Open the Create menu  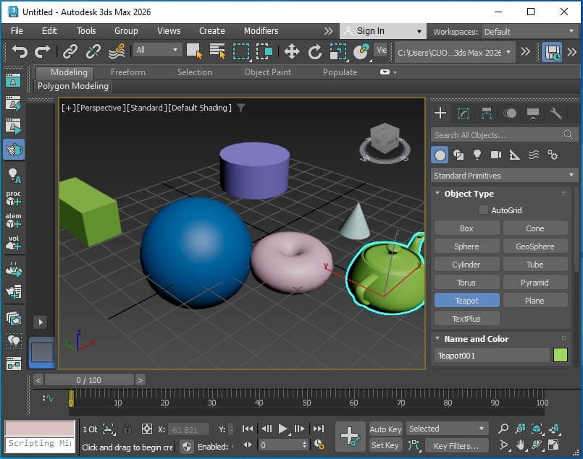pyautogui.click(x=212, y=31)
